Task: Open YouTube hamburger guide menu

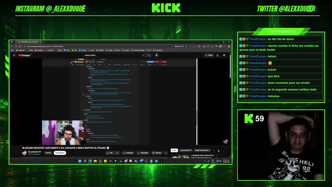Action: coord(14,55)
